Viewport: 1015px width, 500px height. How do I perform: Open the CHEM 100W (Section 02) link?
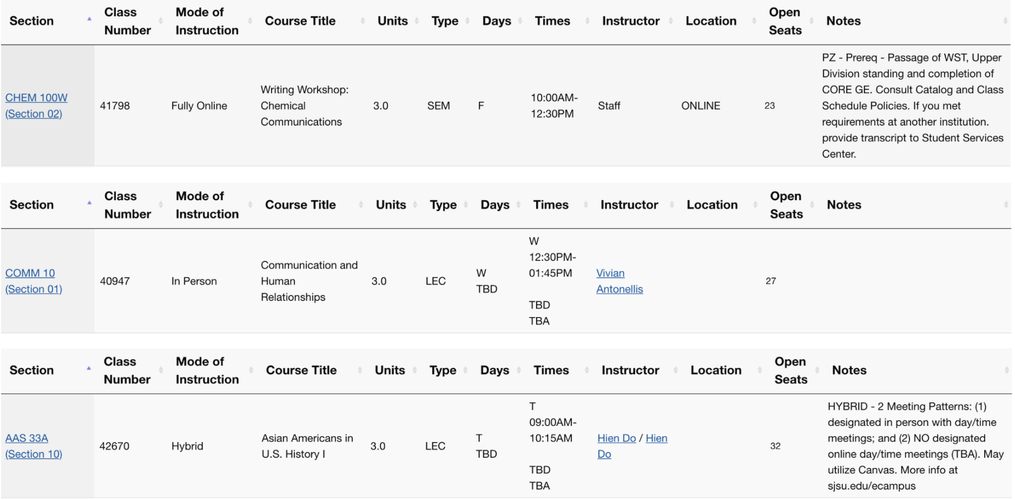[x=36, y=106]
